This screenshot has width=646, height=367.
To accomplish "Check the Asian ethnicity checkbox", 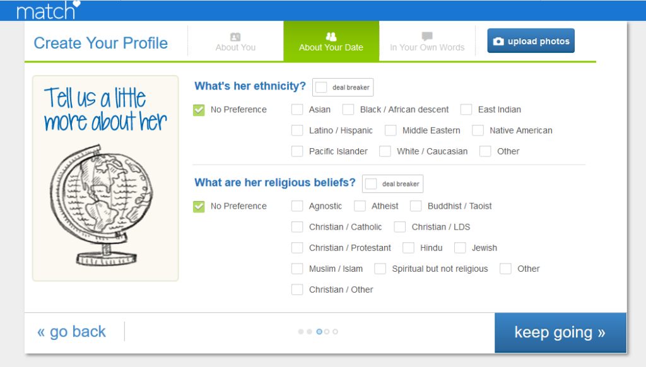I will pos(297,109).
